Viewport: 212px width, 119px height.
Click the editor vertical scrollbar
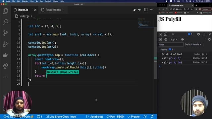point(155,53)
